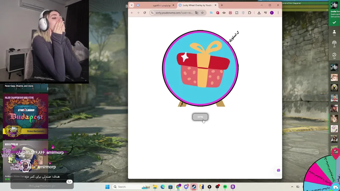This screenshot has width=340, height=191.
Task: Open the red circular extension icon
Action: 218,13
